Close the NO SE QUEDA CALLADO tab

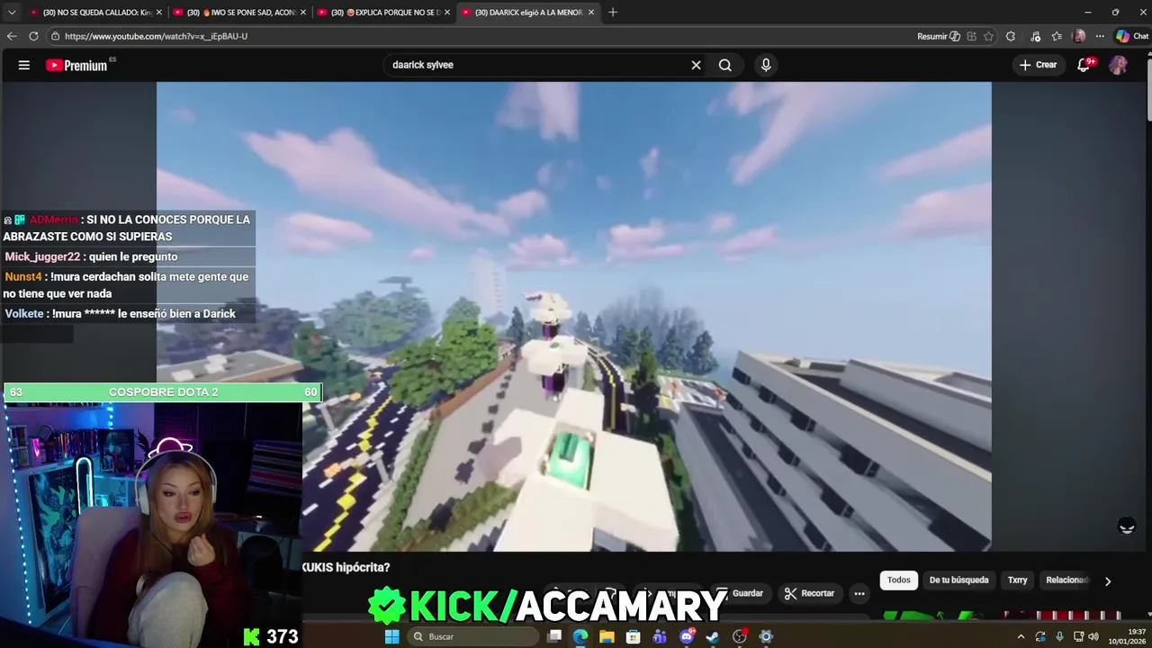click(x=159, y=12)
